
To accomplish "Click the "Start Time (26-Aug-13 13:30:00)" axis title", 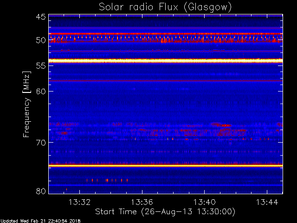I will click(x=165, y=212).
